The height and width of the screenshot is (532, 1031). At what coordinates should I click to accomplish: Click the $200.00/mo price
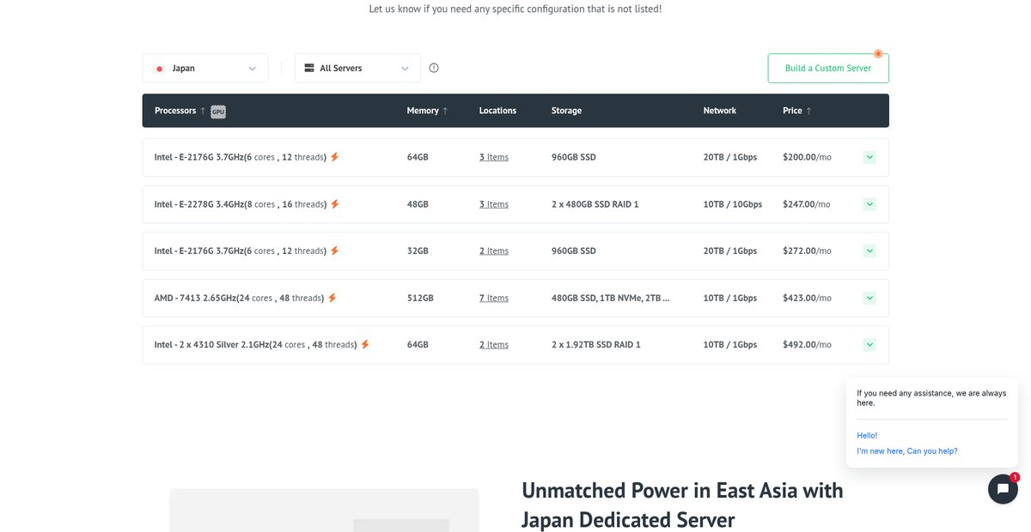pyautogui.click(x=807, y=157)
